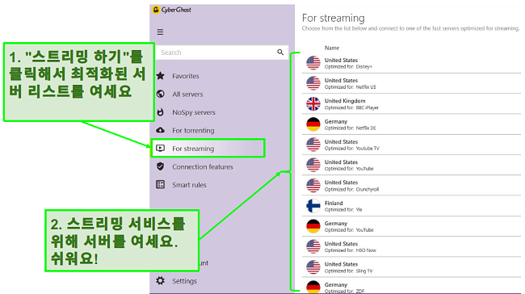Screen dimensions: 525x294
Task: Click the search magnifier icon
Action: (280, 52)
